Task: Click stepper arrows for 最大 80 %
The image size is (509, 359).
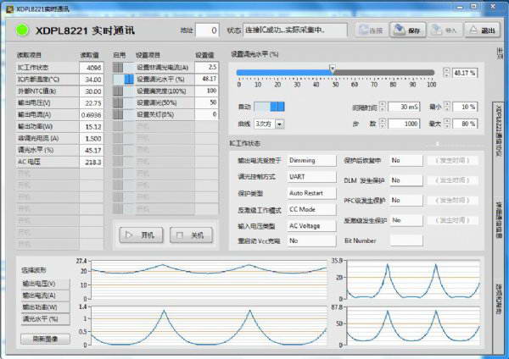Action: (447, 124)
